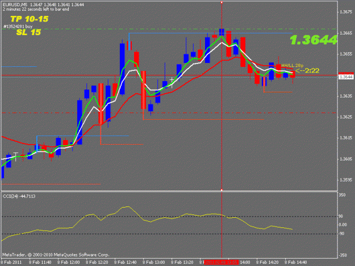Click the 1.3625 price axis label
This screenshot has height=266, width=355.
pyautogui.click(x=346, y=117)
